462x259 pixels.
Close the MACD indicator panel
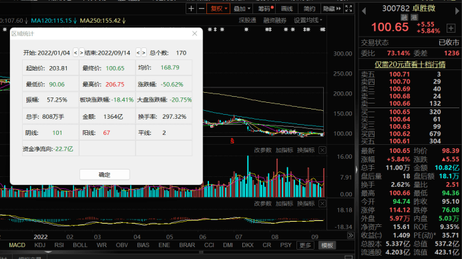(x=322, y=204)
